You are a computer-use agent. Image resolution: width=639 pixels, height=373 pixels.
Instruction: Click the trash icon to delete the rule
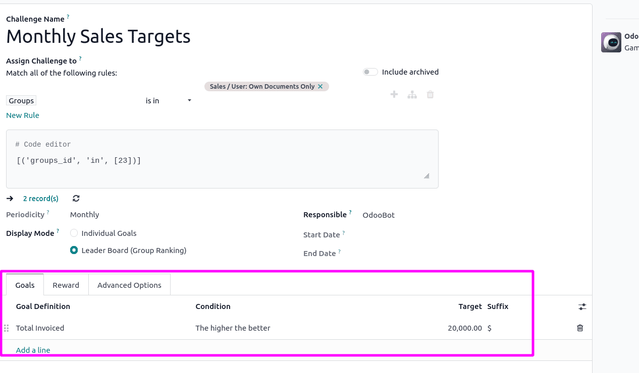(x=430, y=94)
